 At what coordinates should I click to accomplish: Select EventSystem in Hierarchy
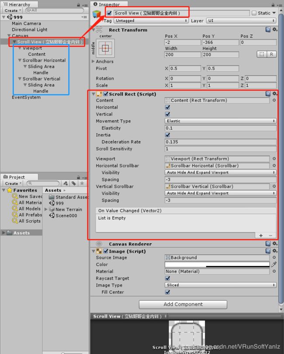26,97
